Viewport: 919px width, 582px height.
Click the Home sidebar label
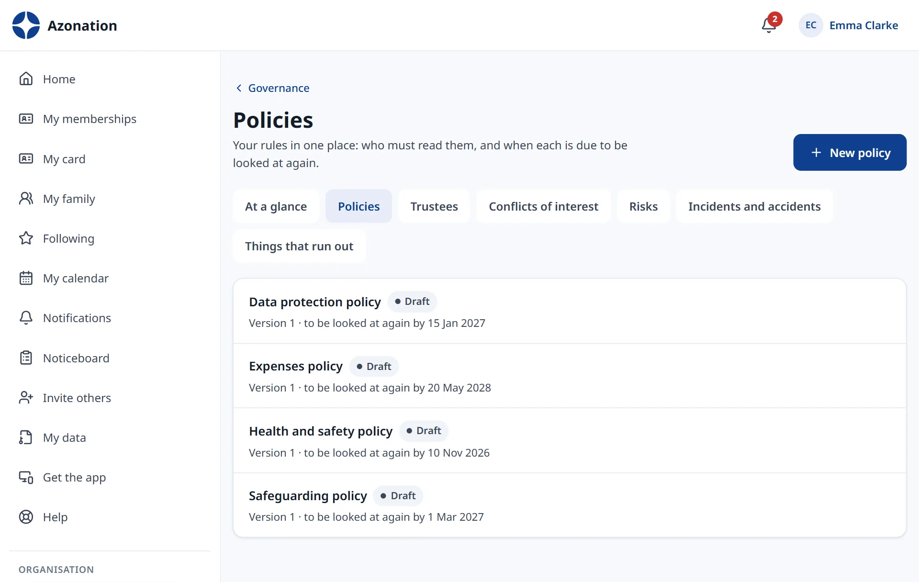[x=59, y=79]
